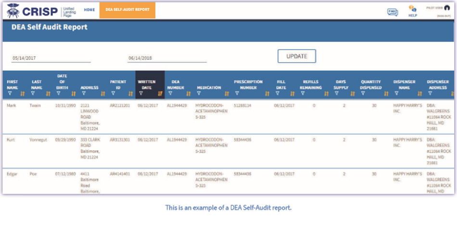The height and width of the screenshot is (225, 457).
Task: Filter the Last Name column
Action: 33,94
